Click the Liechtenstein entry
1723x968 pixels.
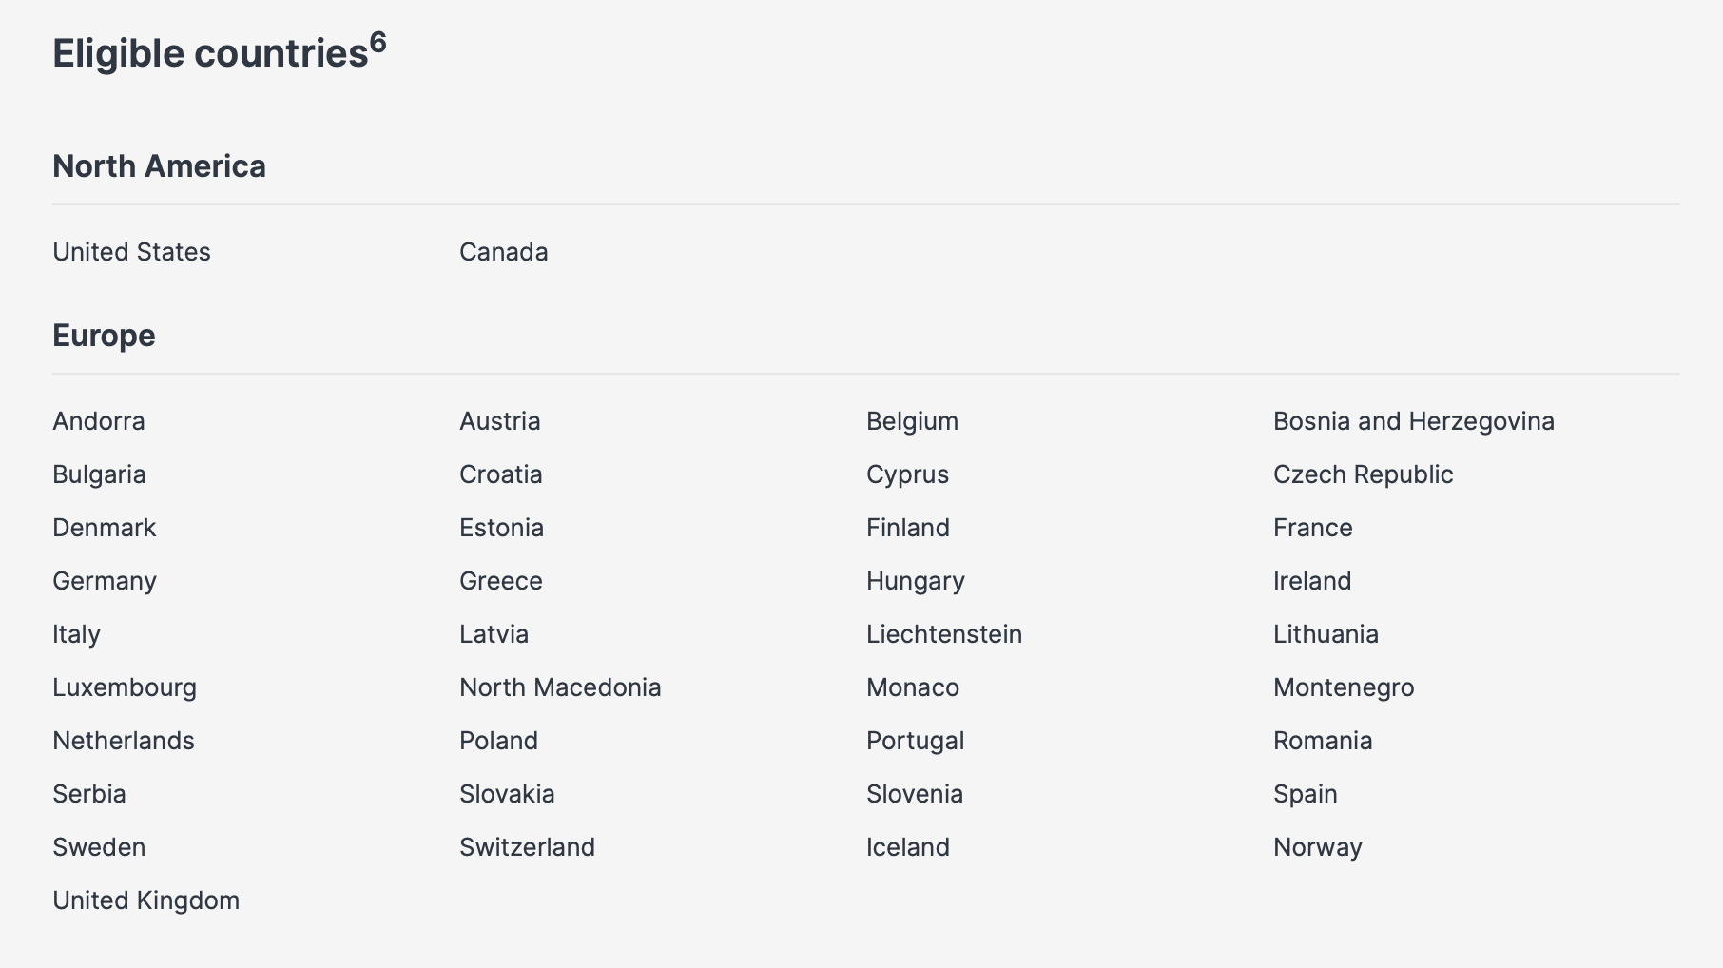click(943, 634)
